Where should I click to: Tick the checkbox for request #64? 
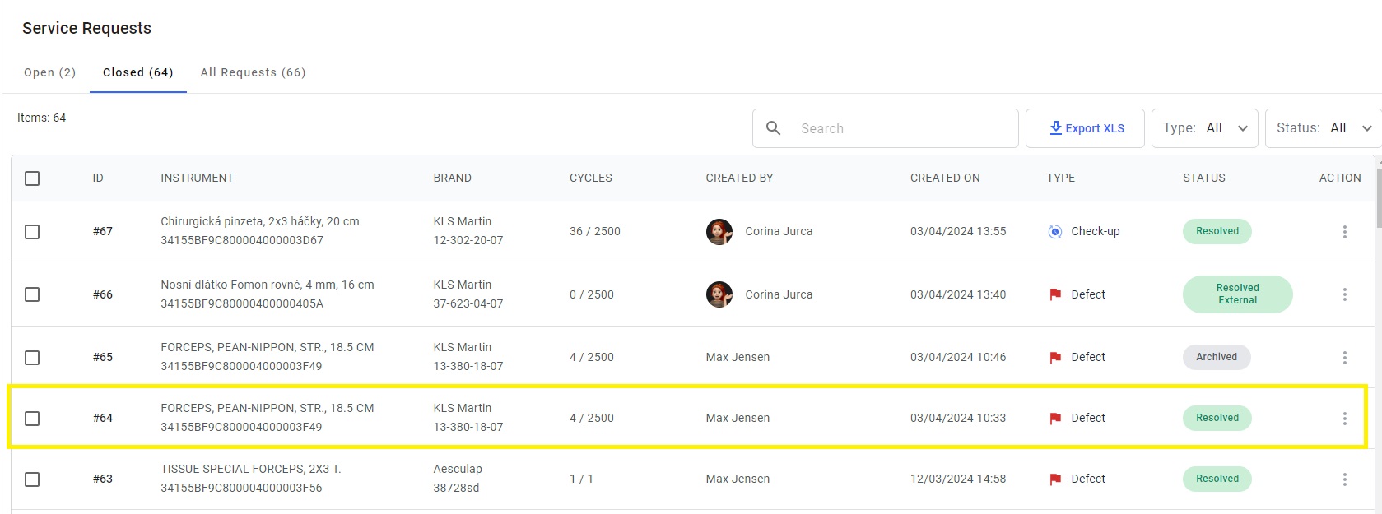(32, 419)
